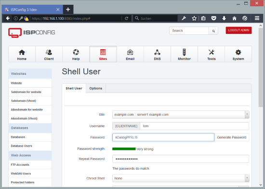The width and height of the screenshot is (265, 189).
Task: Click scrollbar up arrow
Action: pos(261,26)
